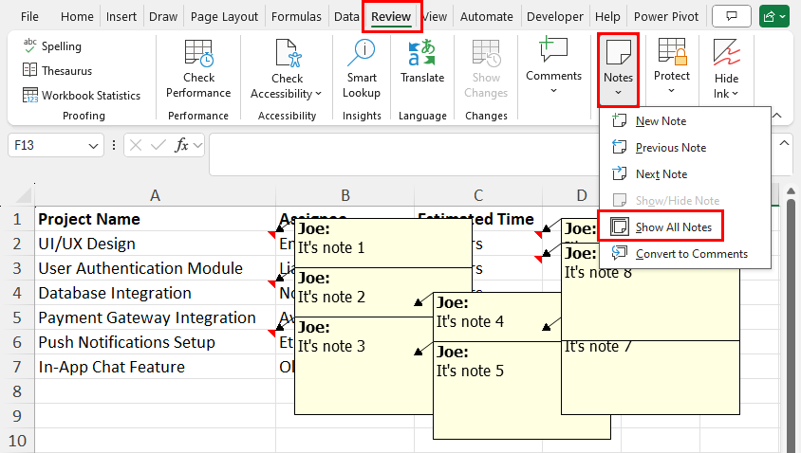This screenshot has width=801, height=453.
Task: Click cell 'Database Integration'
Action: tap(156, 293)
